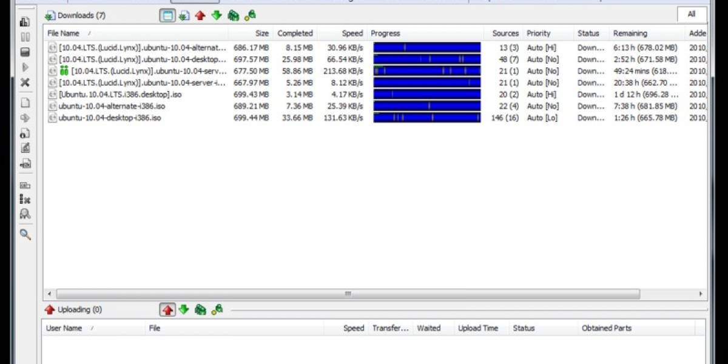Show downloads-only view icon in top toolbar
This screenshot has height=364, width=728.
184,16
